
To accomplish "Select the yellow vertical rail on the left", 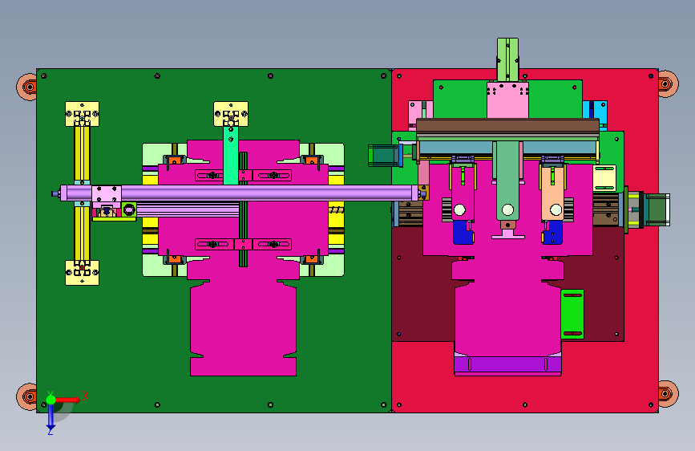I will click(x=82, y=193).
